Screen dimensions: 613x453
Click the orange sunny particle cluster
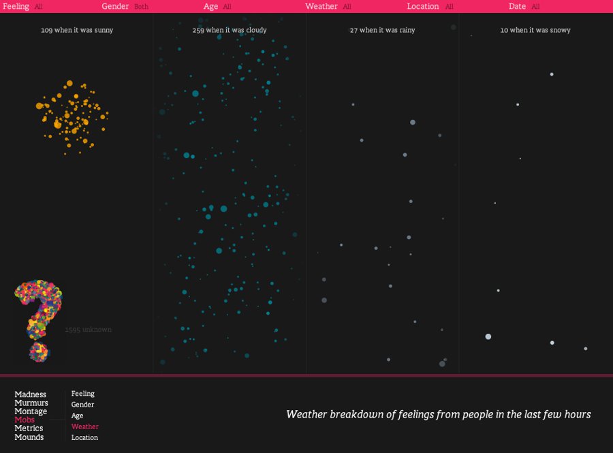72,114
